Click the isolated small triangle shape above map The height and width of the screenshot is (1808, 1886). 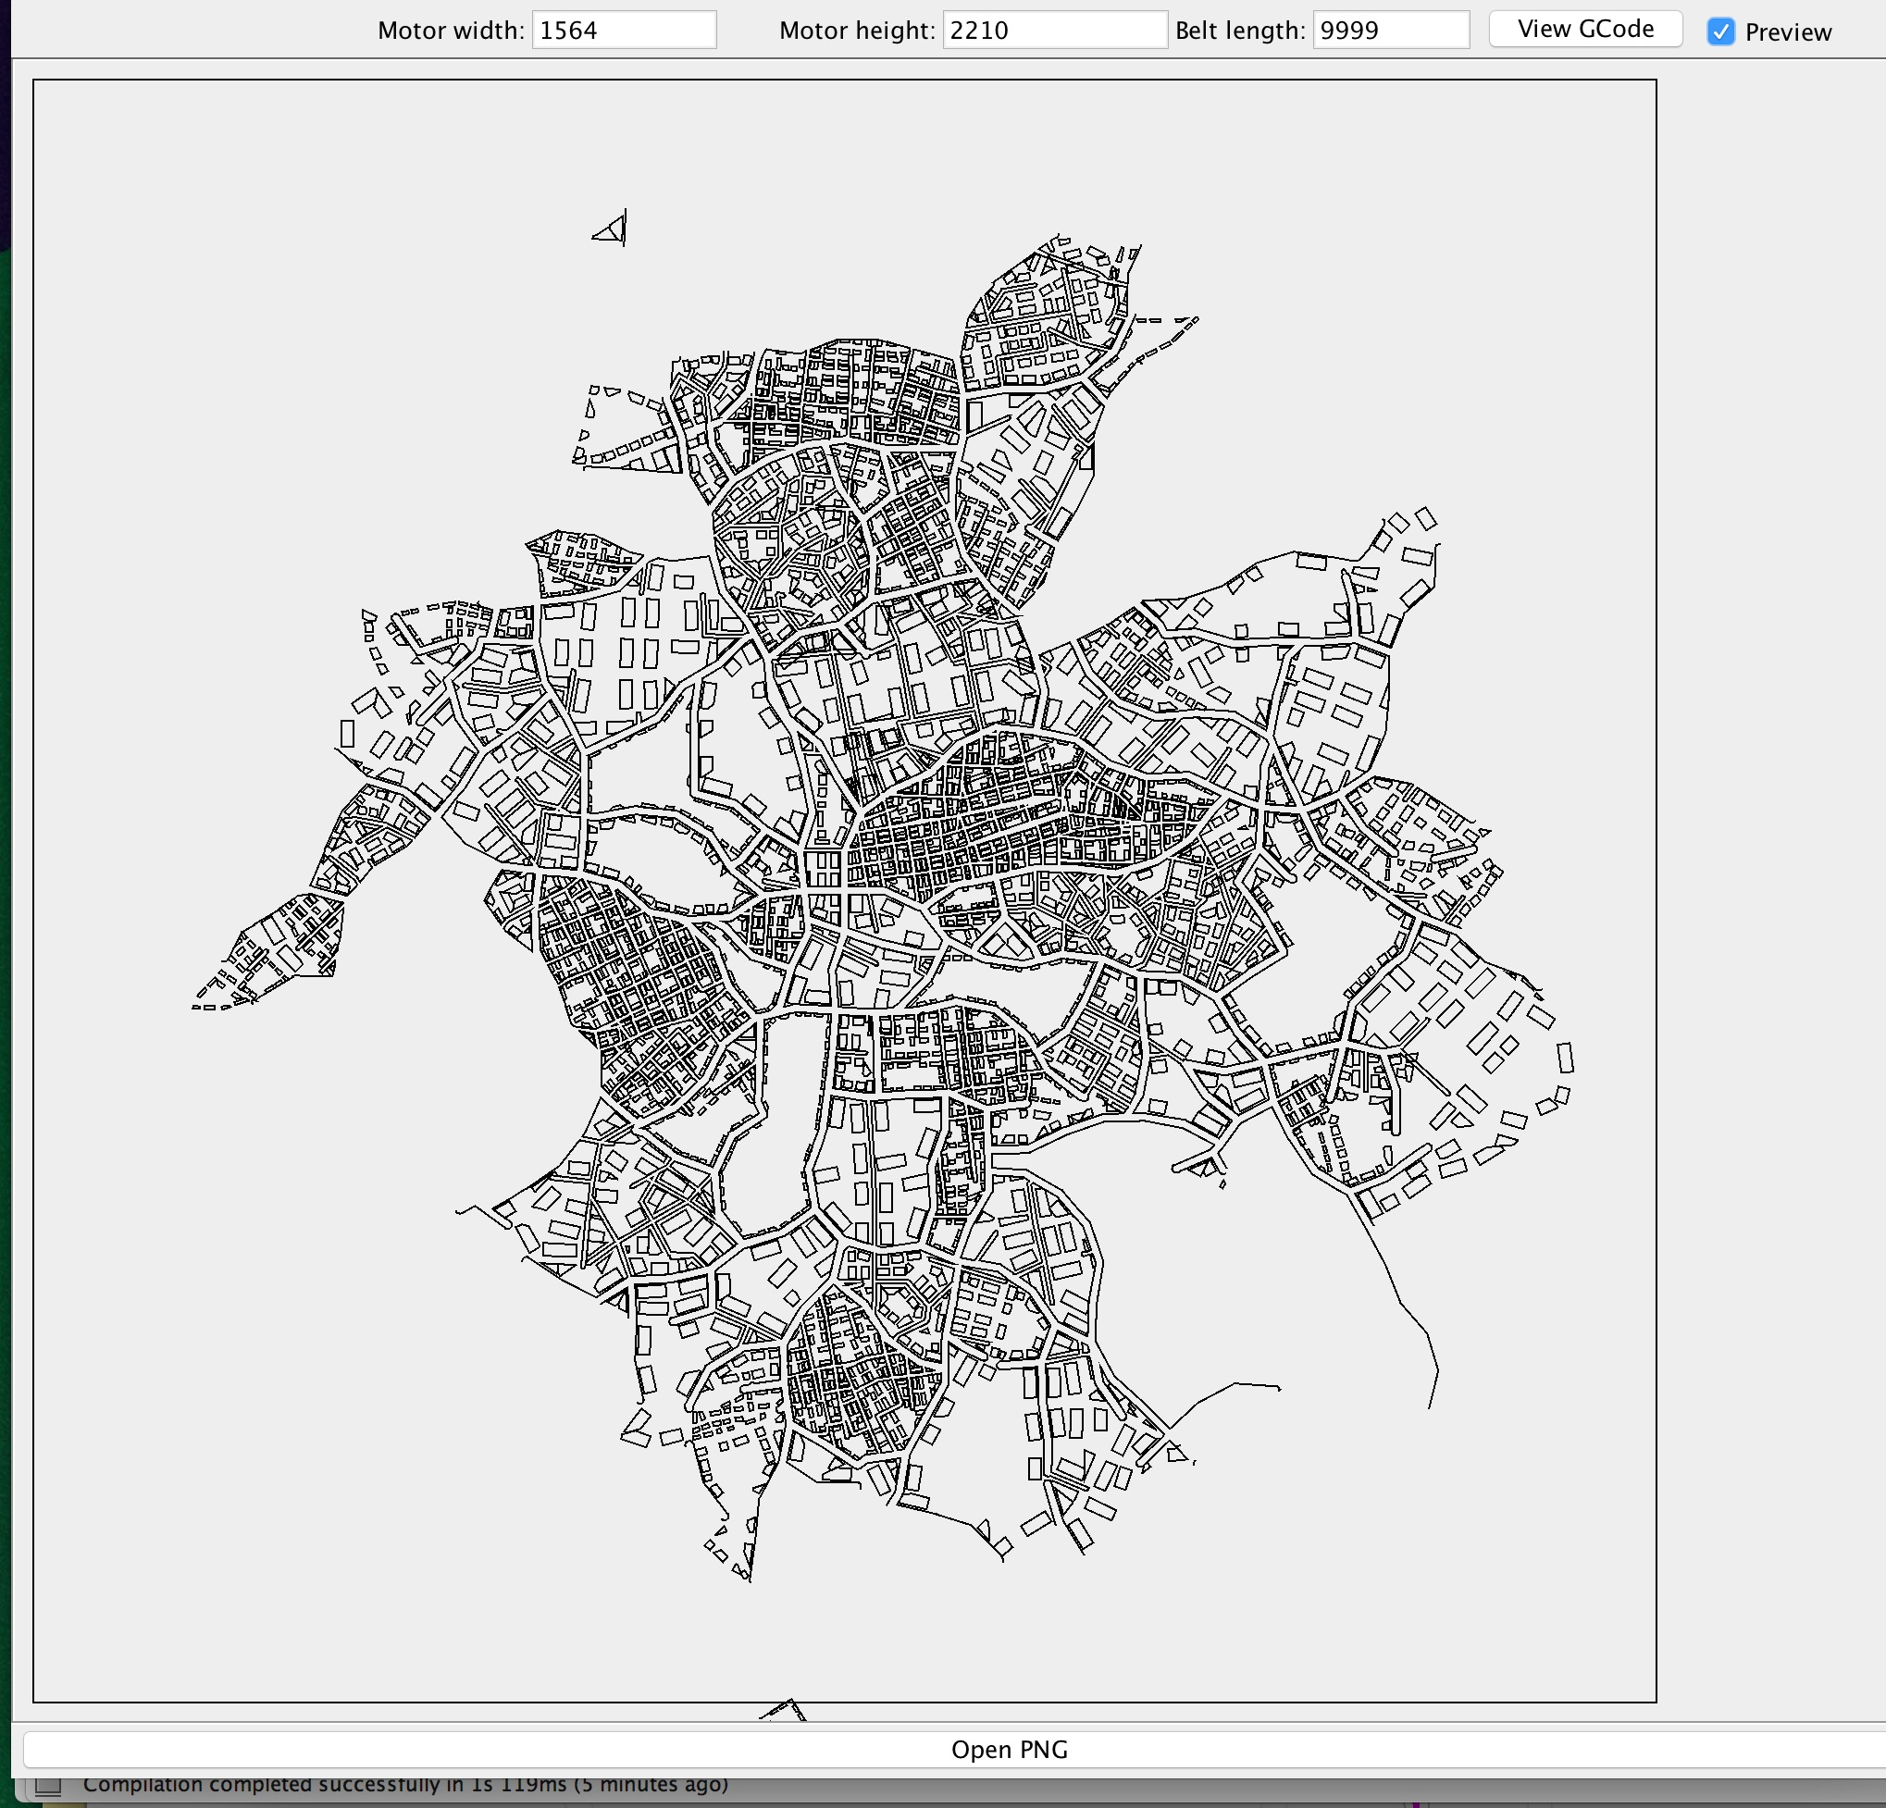[612, 230]
